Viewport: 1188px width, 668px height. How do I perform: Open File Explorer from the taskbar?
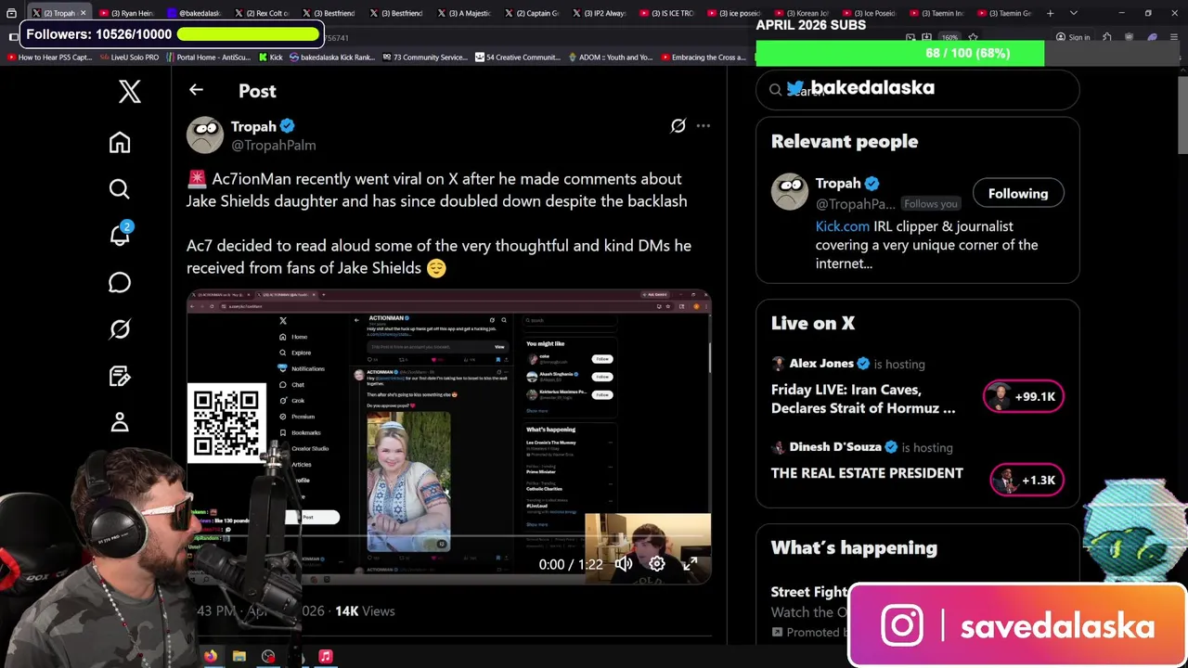coord(239,656)
